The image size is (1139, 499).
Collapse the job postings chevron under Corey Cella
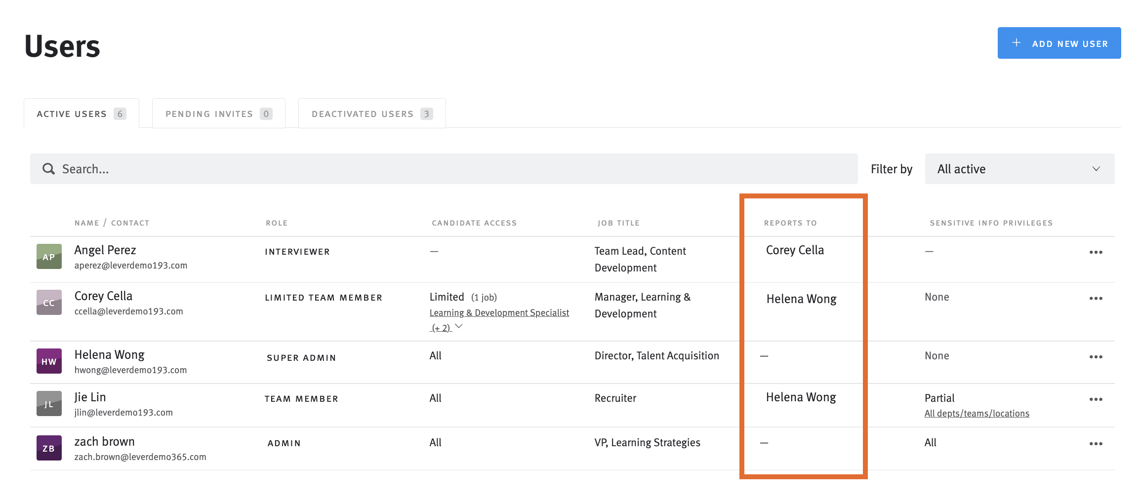tap(458, 326)
